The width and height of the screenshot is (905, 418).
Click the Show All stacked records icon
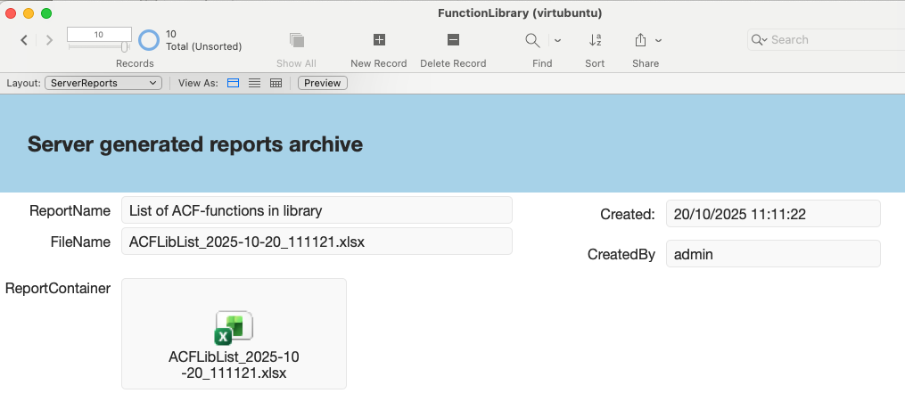point(297,40)
